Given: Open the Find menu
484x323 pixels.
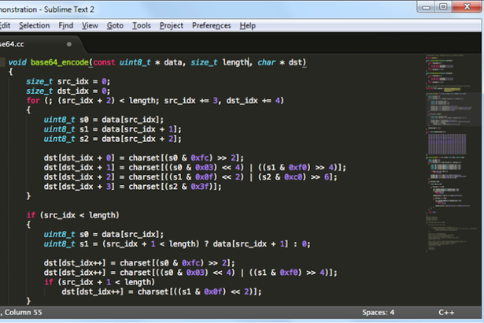Looking at the screenshot, I should 66,25.
